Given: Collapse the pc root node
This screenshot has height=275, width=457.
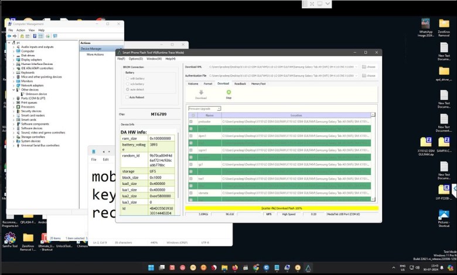Looking at the screenshot, I should pos(9,43).
